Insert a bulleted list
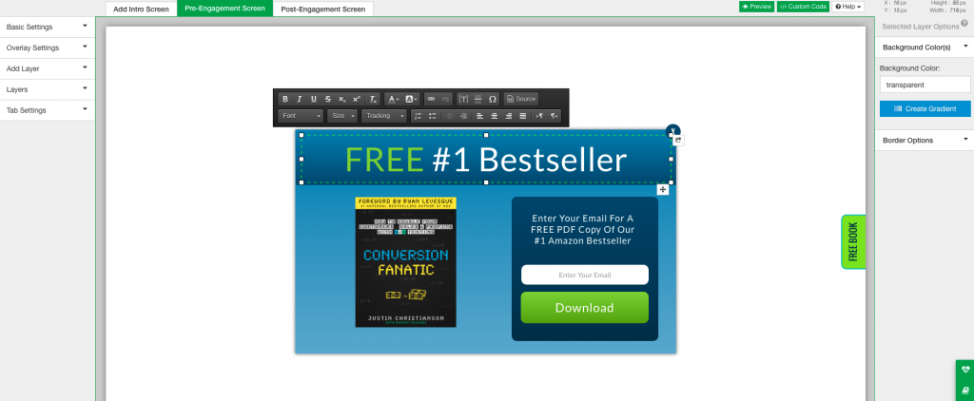 tap(433, 116)
